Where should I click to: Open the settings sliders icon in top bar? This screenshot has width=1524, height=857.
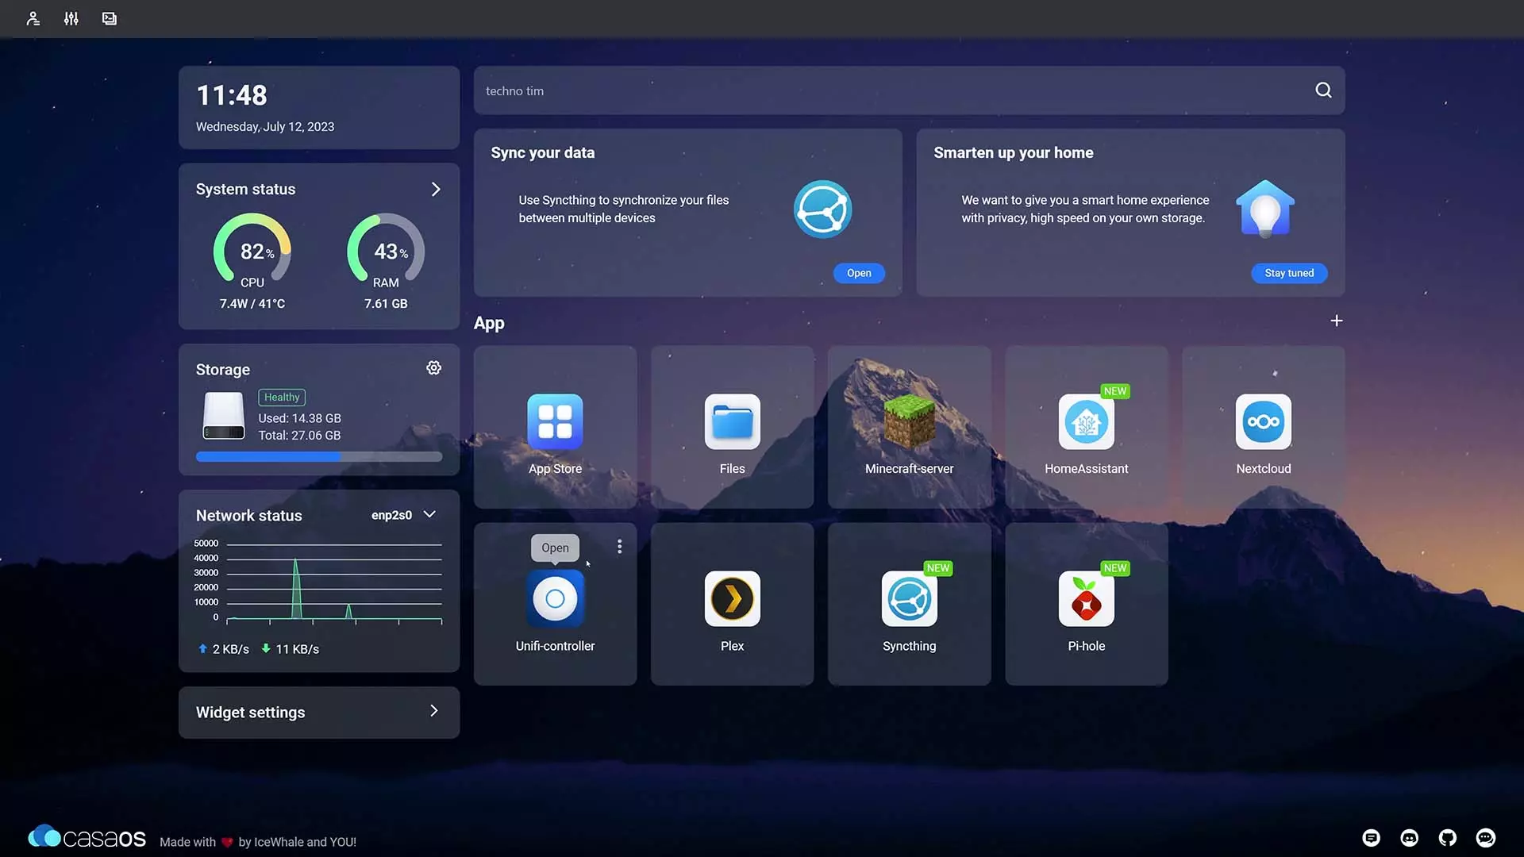71,18
